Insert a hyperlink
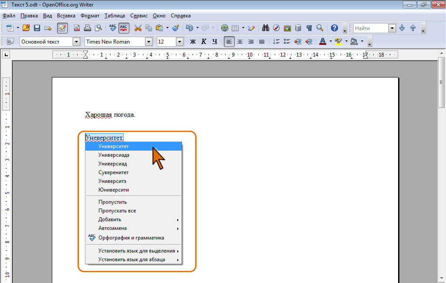 tap(225, 28)
